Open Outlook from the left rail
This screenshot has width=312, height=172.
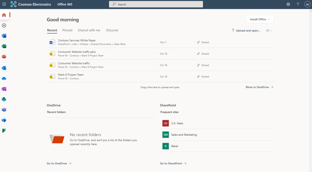pyautogui.click(x=4, y=68)
